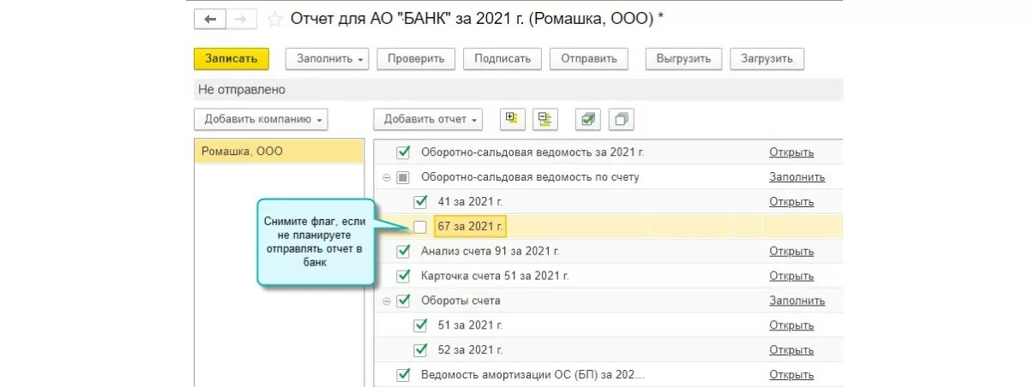Uncheck Оборотно-сальдовая ведомость за 2021 г.
Viewport: 1029px width, 387px height.
point(403,152)
